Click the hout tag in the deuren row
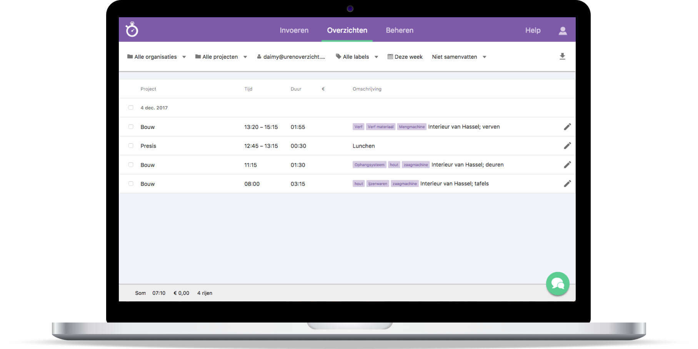This screenshot has width=698, height=349. (394, 165)
